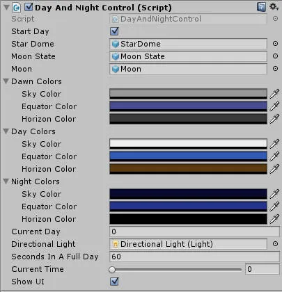Click the Current Day label
This screenshot has height=292, width=282.
[x=36, y=232]
